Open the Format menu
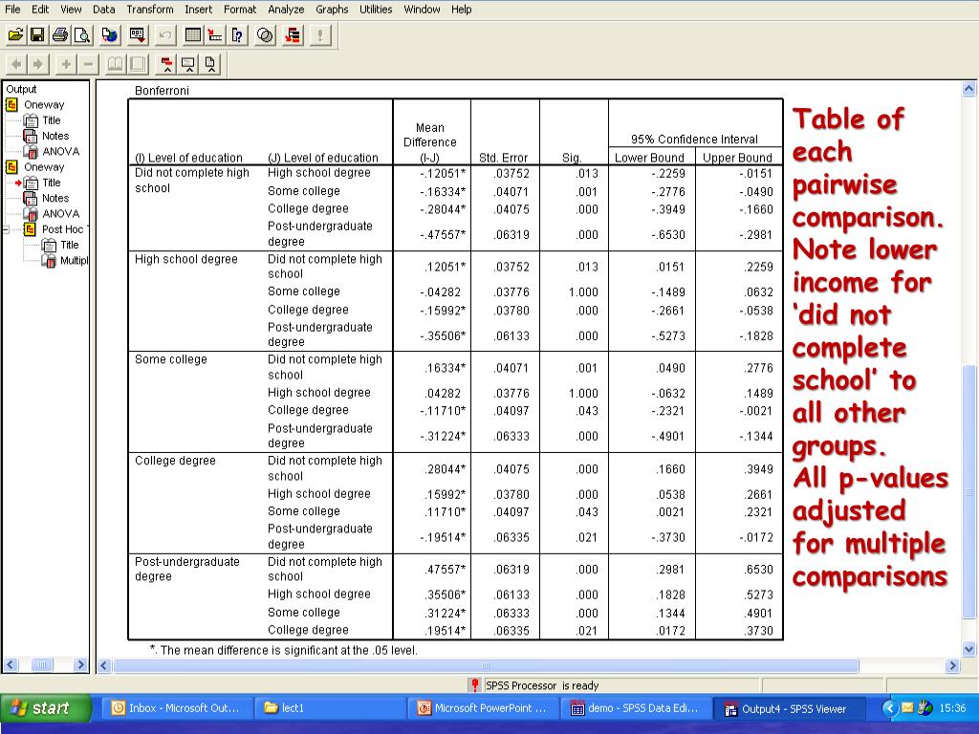This screenshot has width=979, height=734. coord(240,10)
